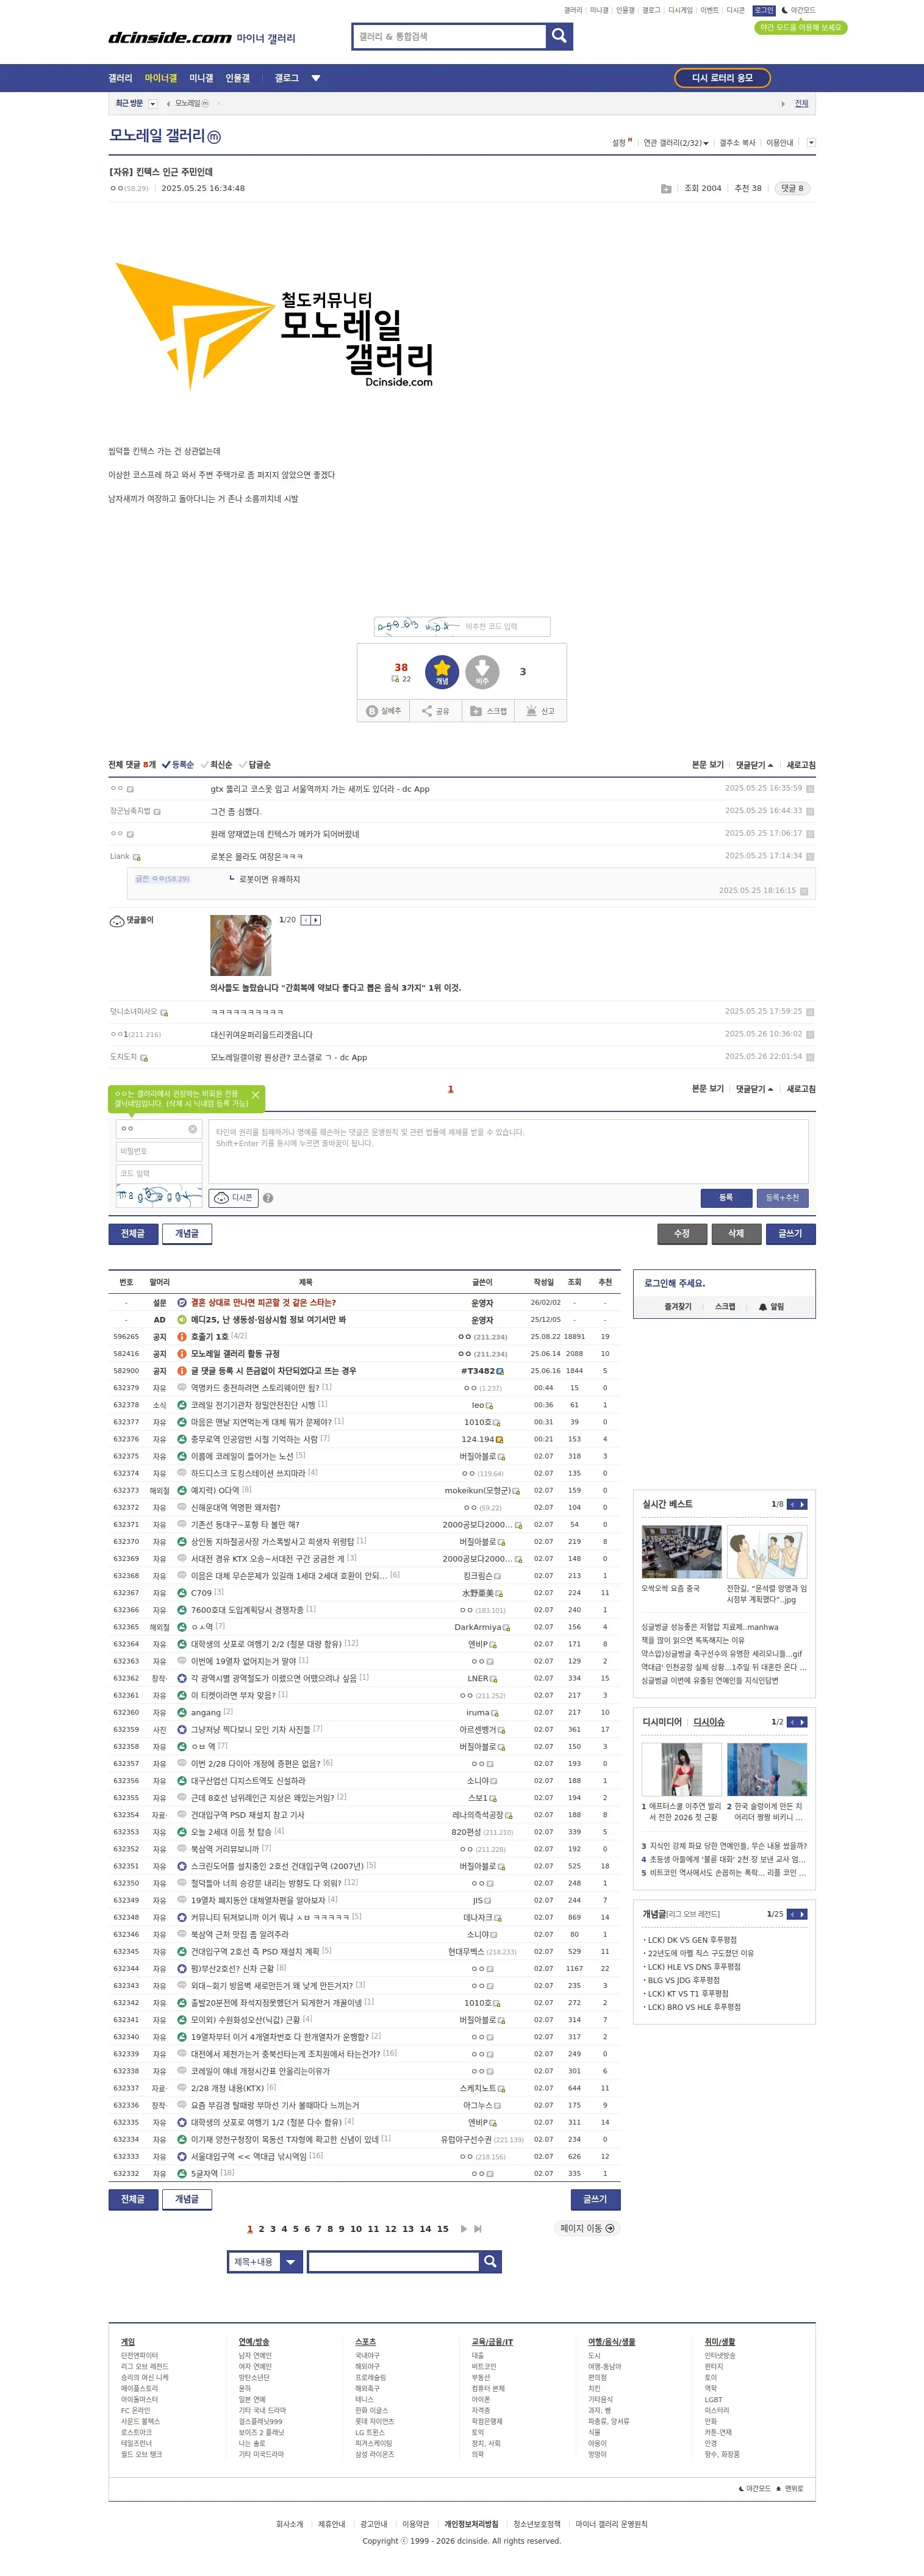Open post titled 호출기 1호
Screen dimensions: 924x2576
209,1336
